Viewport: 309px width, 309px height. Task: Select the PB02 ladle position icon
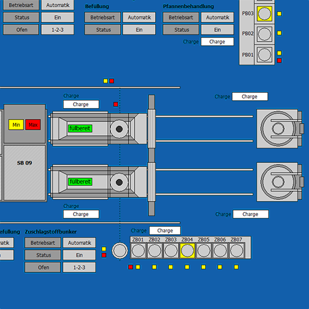pos(264,34)
